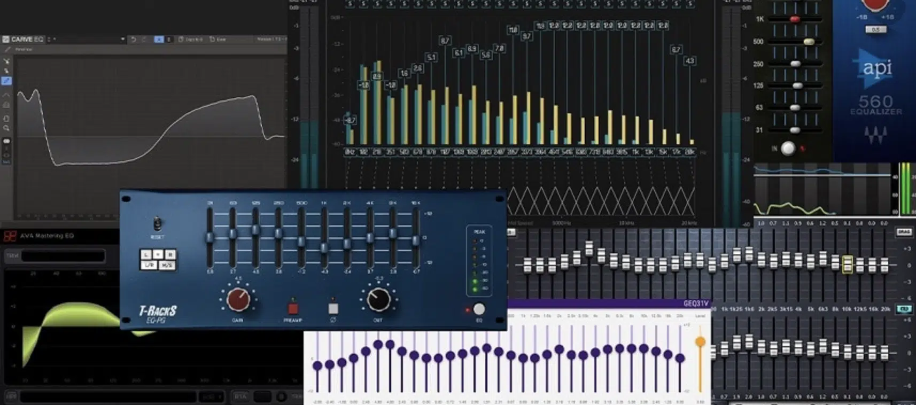Image resolution: width=916 pixels, height=405 pixels.
Task: Click the link icon in Carve EQ sidebar
Action: click(6, 141)
